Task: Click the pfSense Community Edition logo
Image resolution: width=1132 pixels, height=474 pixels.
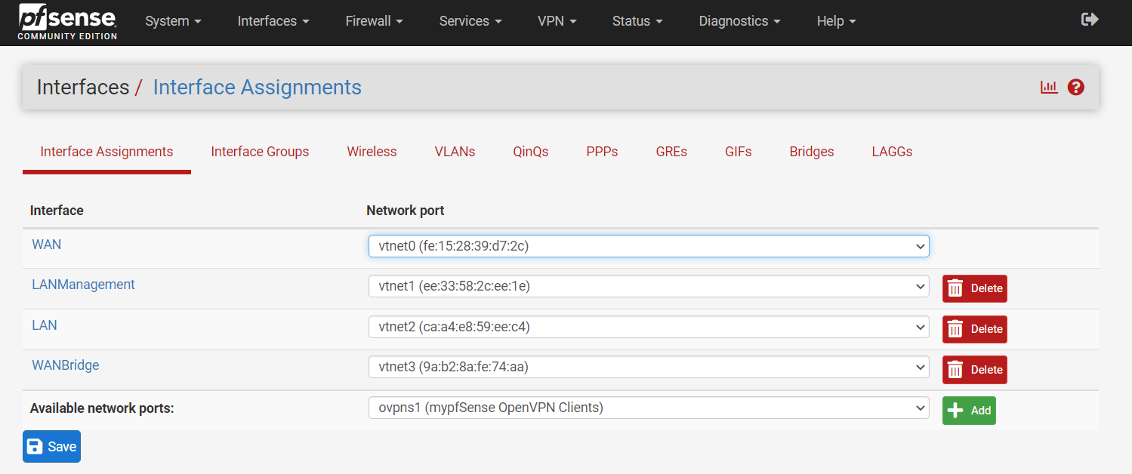Action: tap(68, 22)
